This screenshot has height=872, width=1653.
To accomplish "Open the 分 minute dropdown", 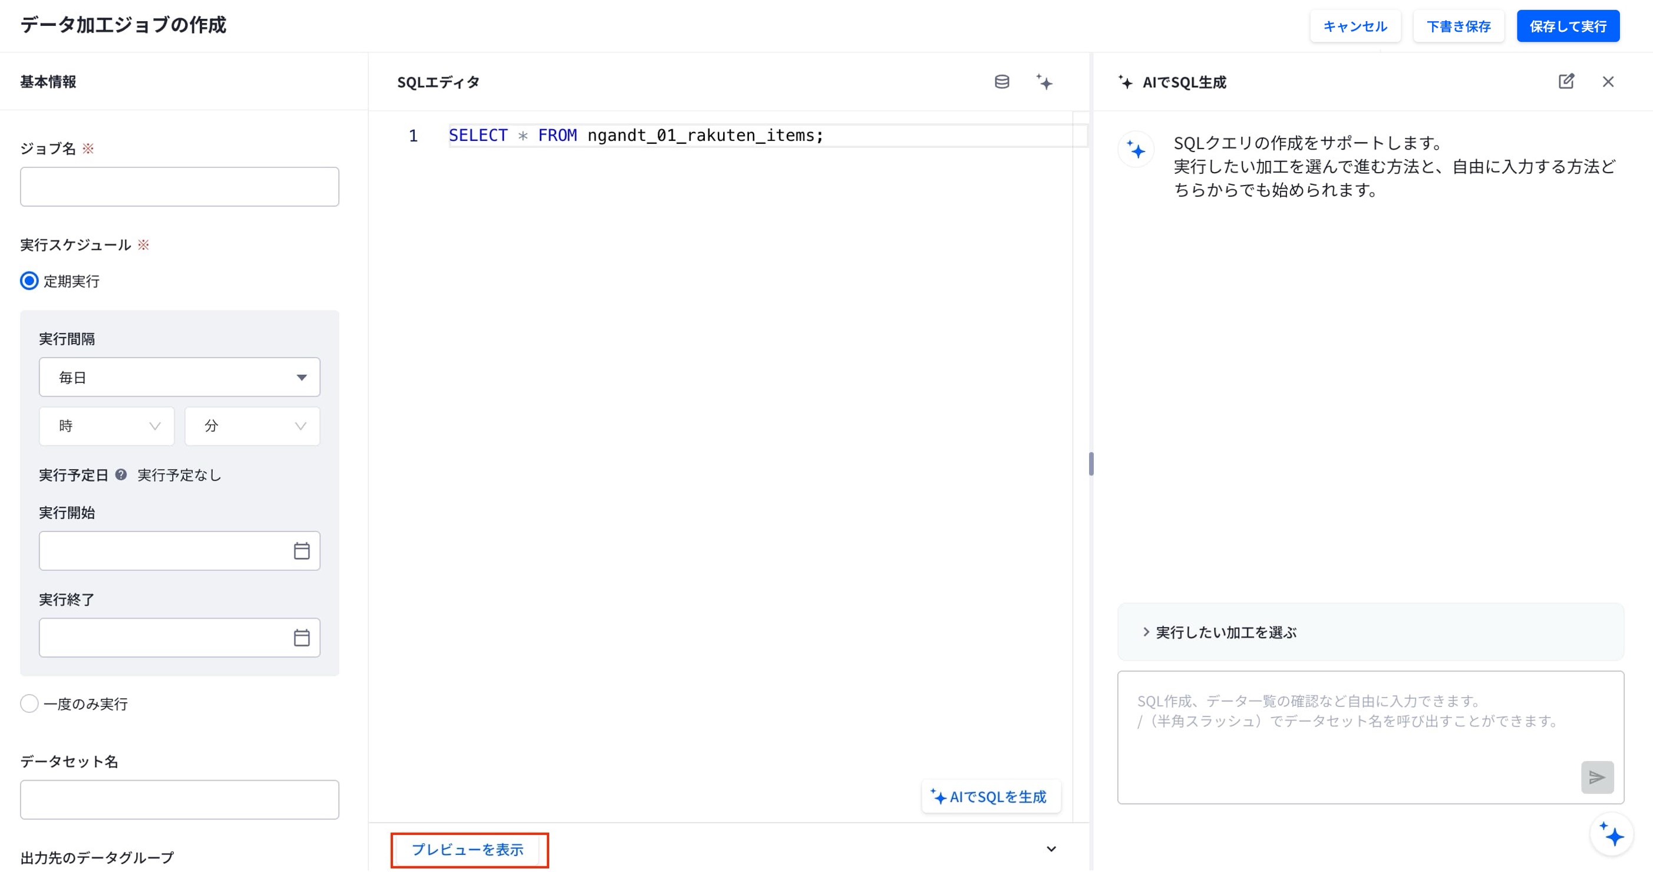I will click(x=252, y=426).
